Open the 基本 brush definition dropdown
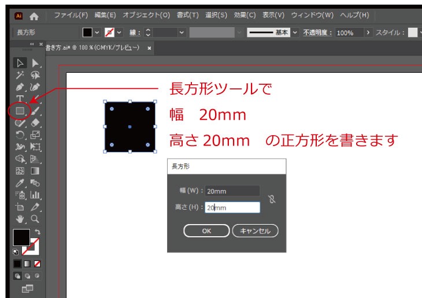The width and height of the screenshot is (422, 298). pyautogui.click(x=295, y=32)
